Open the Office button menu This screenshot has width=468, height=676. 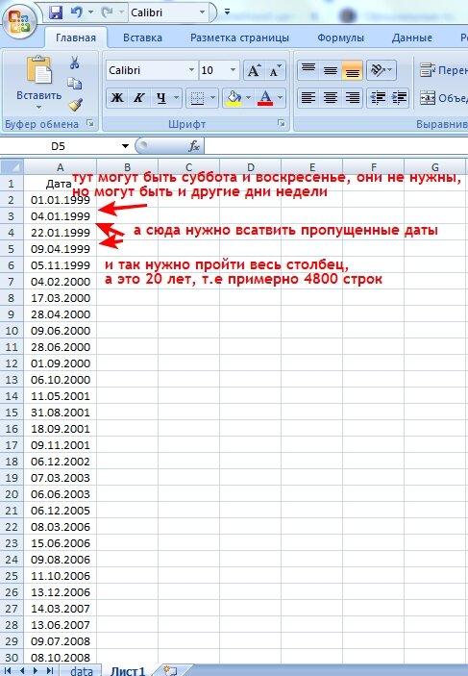[18, 21]
